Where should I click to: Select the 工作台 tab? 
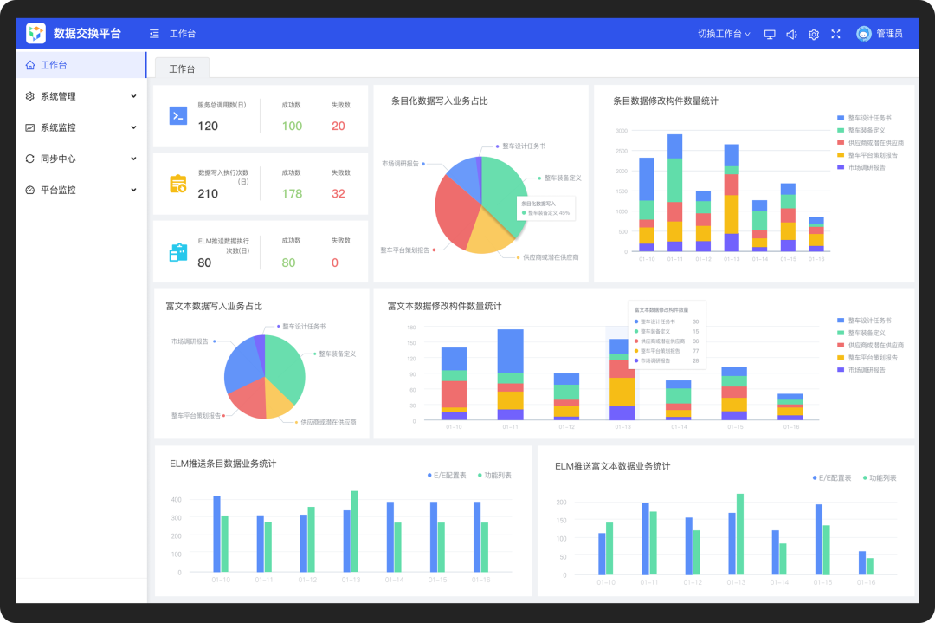(182, 68)
